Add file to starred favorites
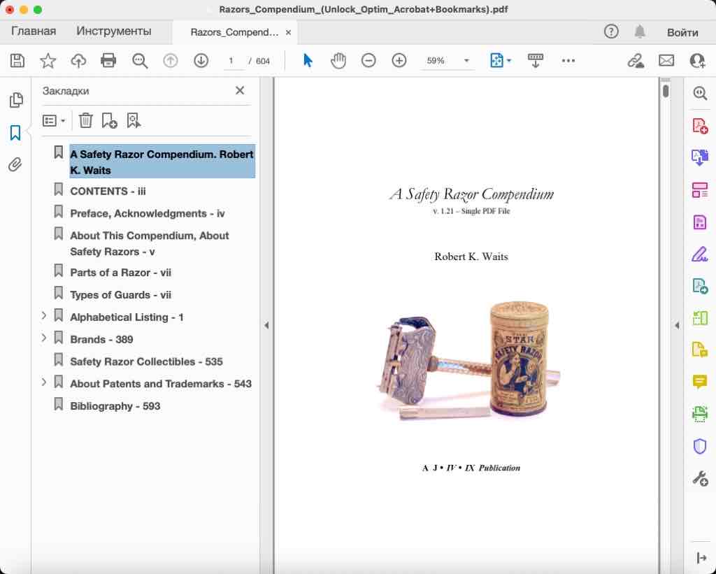The image size is (716, 574). (x=48, y=61)
